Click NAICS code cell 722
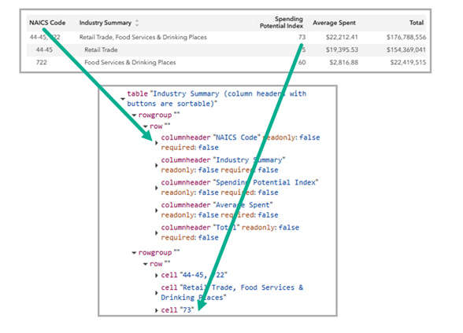The width and height of the screenshot is (463, 333). click(x=41, y=62)
